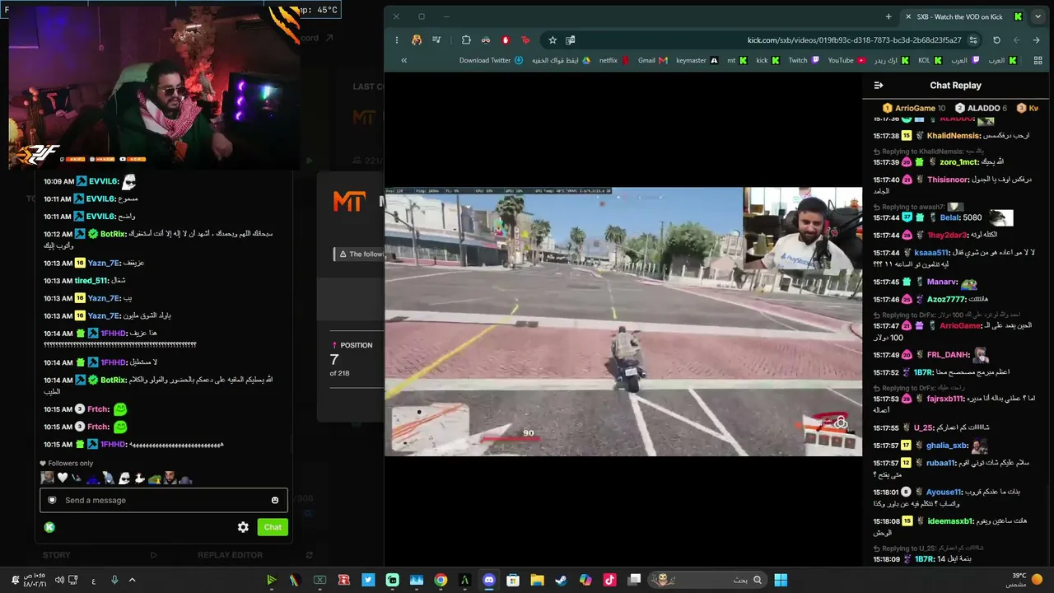Image resolution: width=1054 pixels, height=593 pixels.
Task: Select the white heart emote
Action: point(62,478)
